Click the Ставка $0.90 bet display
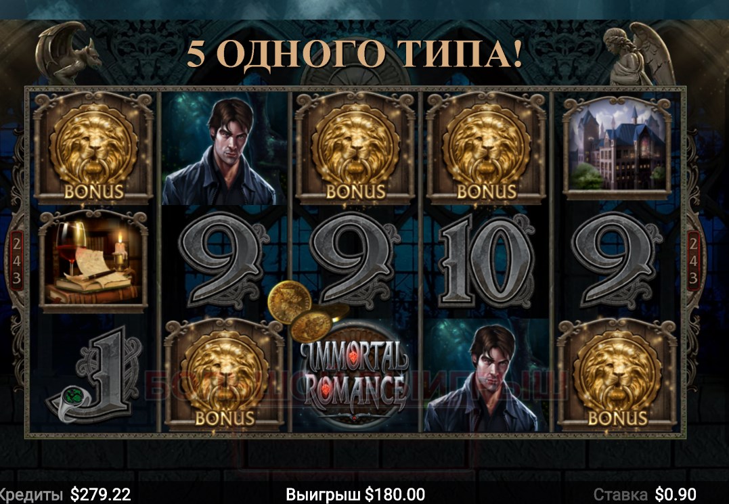729x504 pixels. 645,494
